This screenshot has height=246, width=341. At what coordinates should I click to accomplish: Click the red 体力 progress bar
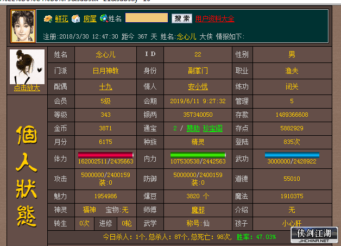click(x=105, y=155)
